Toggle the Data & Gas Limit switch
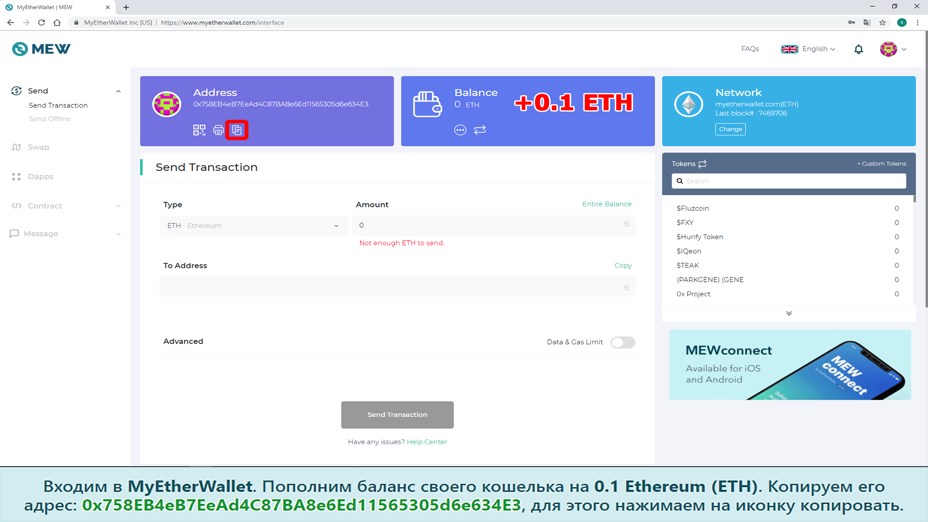This screenshot has height=522, width=928. [623, 343]
